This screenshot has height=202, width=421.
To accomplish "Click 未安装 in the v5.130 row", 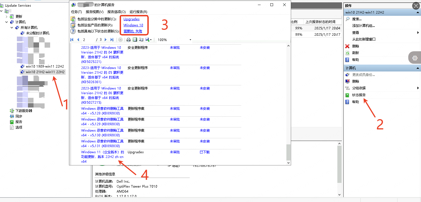I will coord(205,131).
